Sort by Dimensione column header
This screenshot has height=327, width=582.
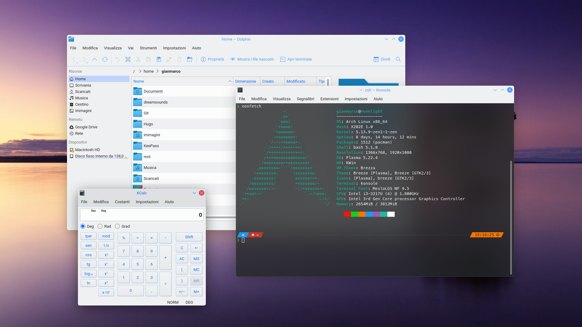[247, 81]
